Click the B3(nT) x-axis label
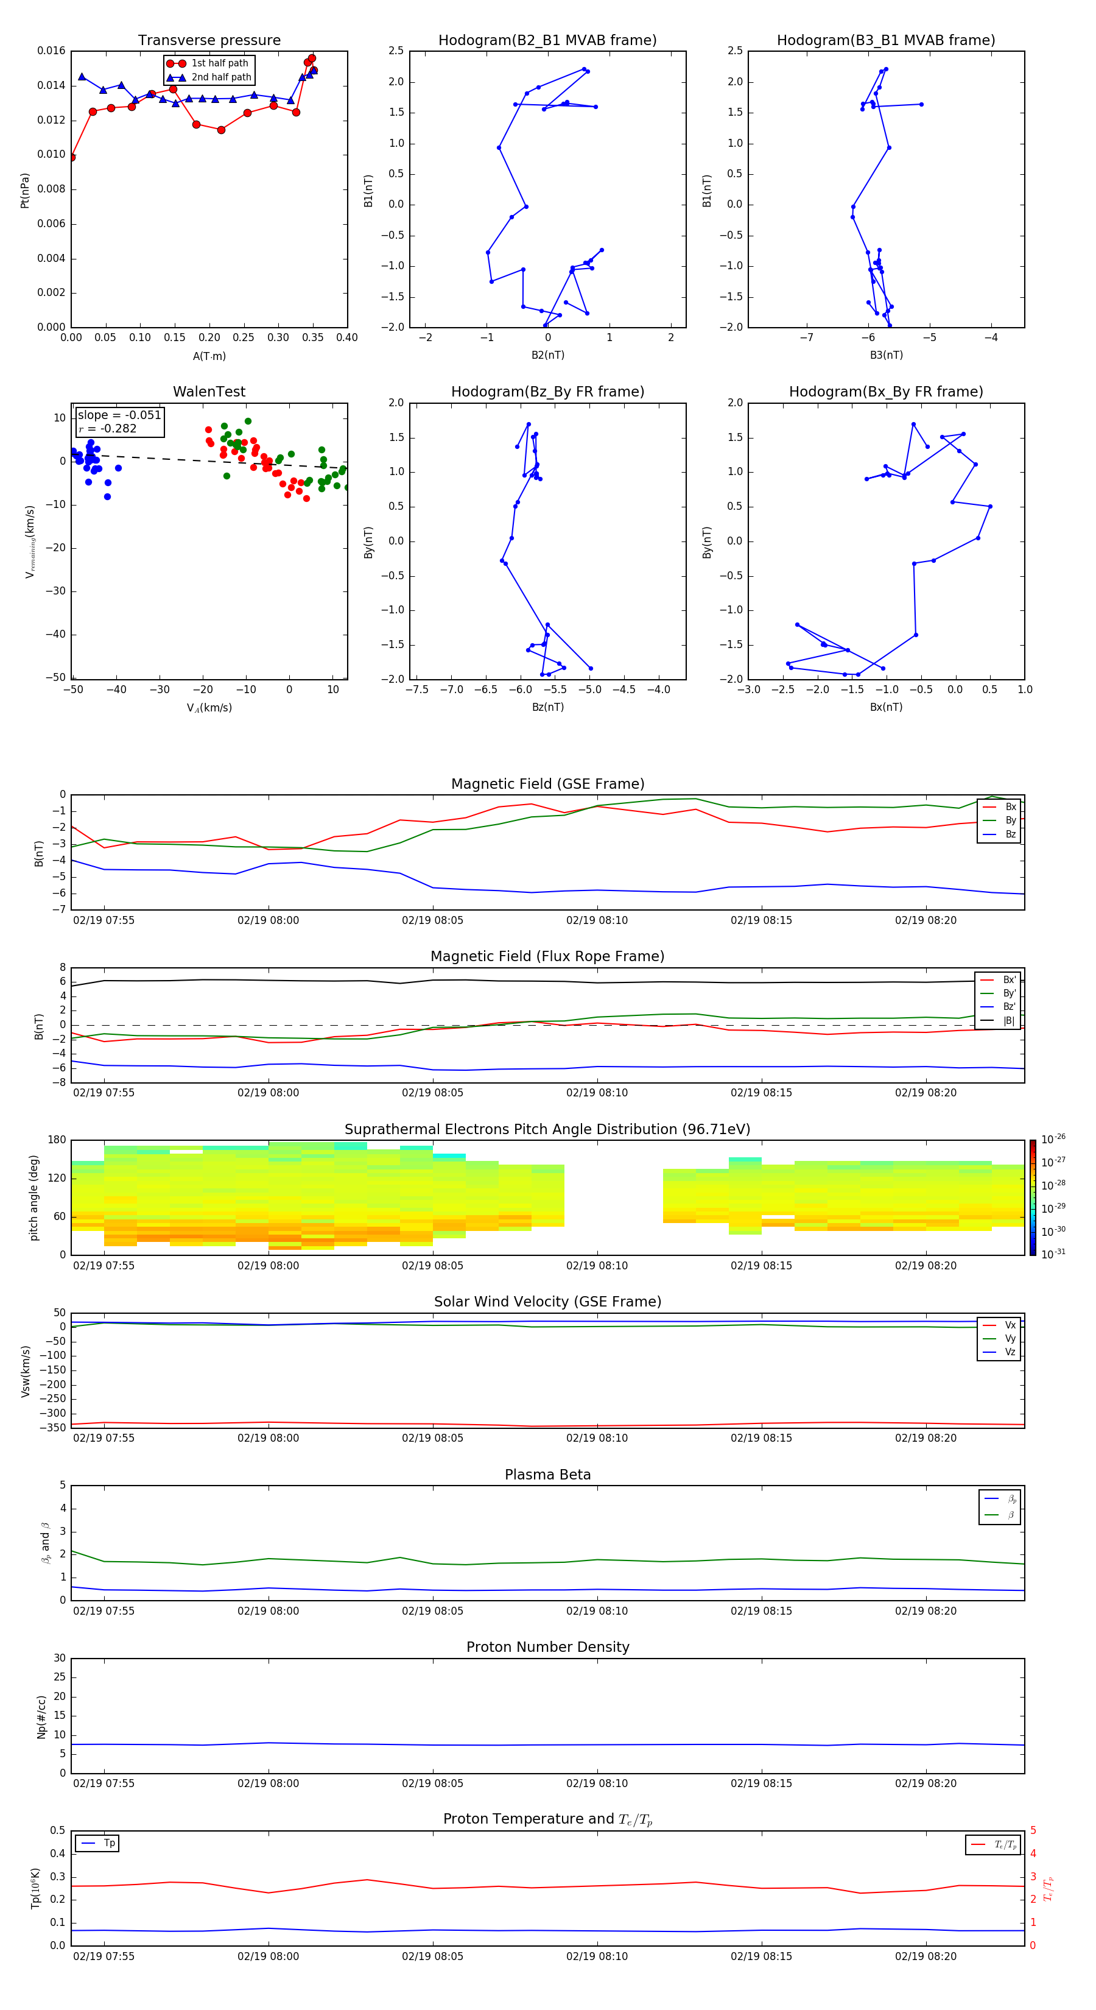 coord(886,355)
